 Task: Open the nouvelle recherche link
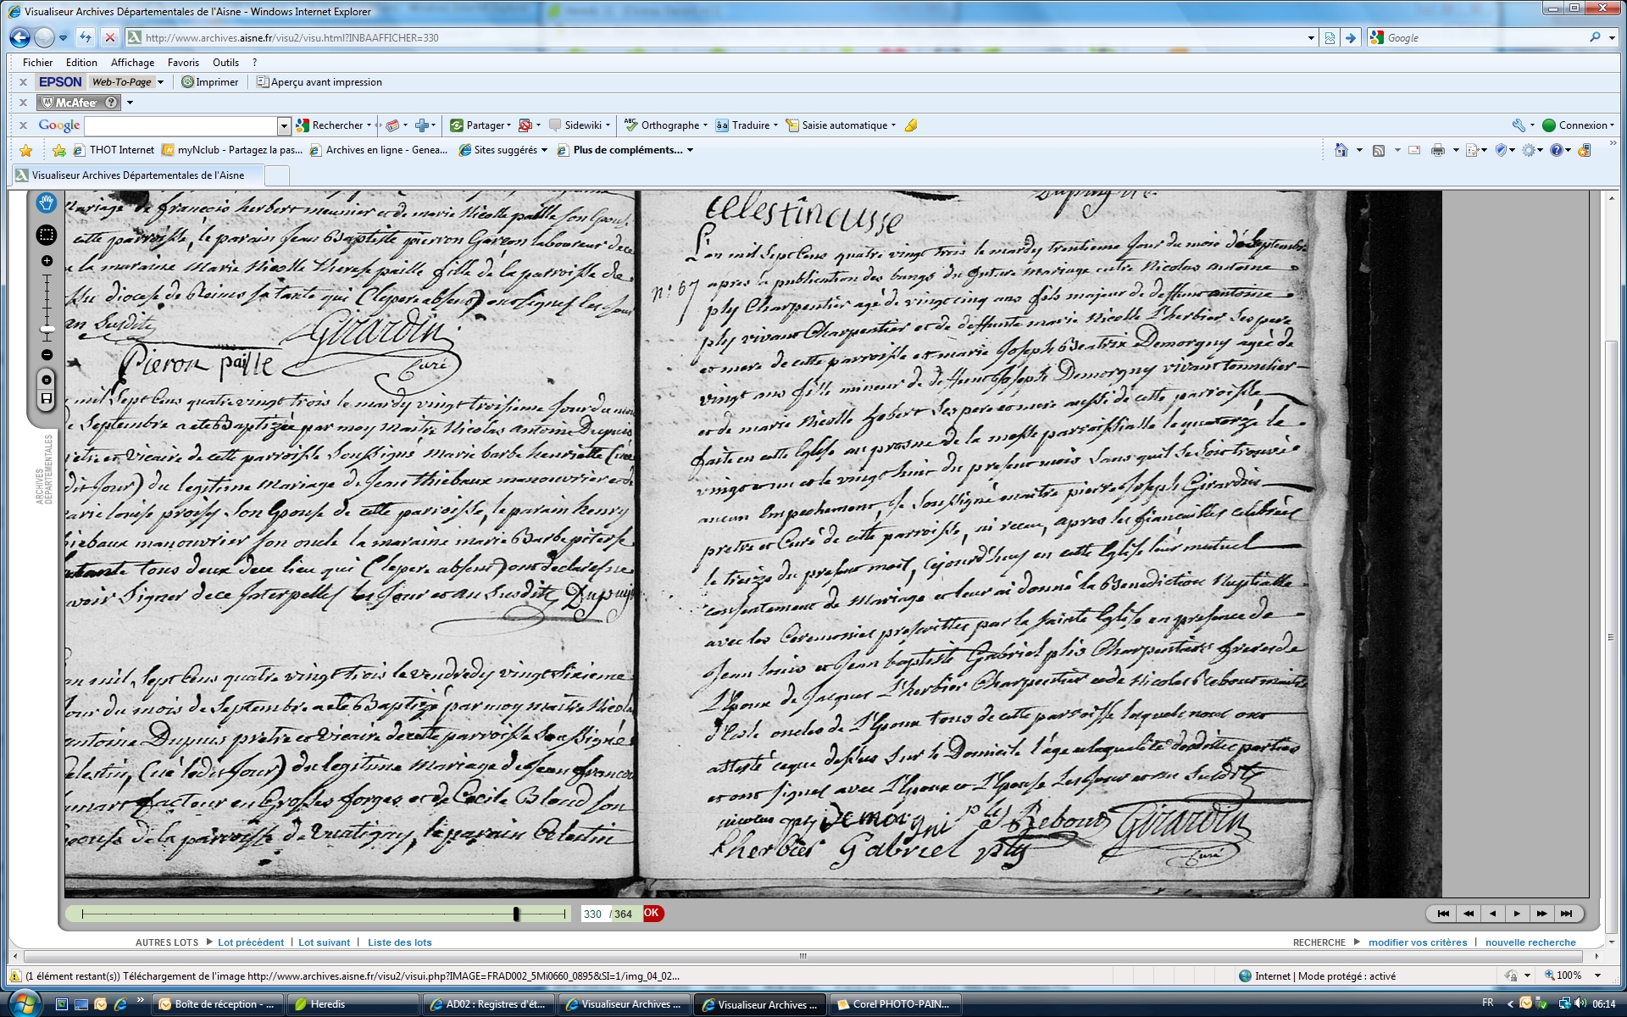(1530, 942)
